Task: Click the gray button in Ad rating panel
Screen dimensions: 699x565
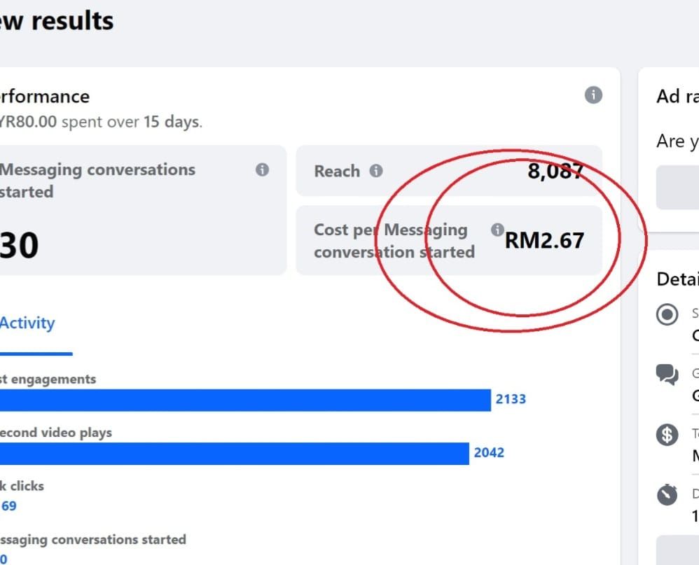Action: [x=677, y=187]
